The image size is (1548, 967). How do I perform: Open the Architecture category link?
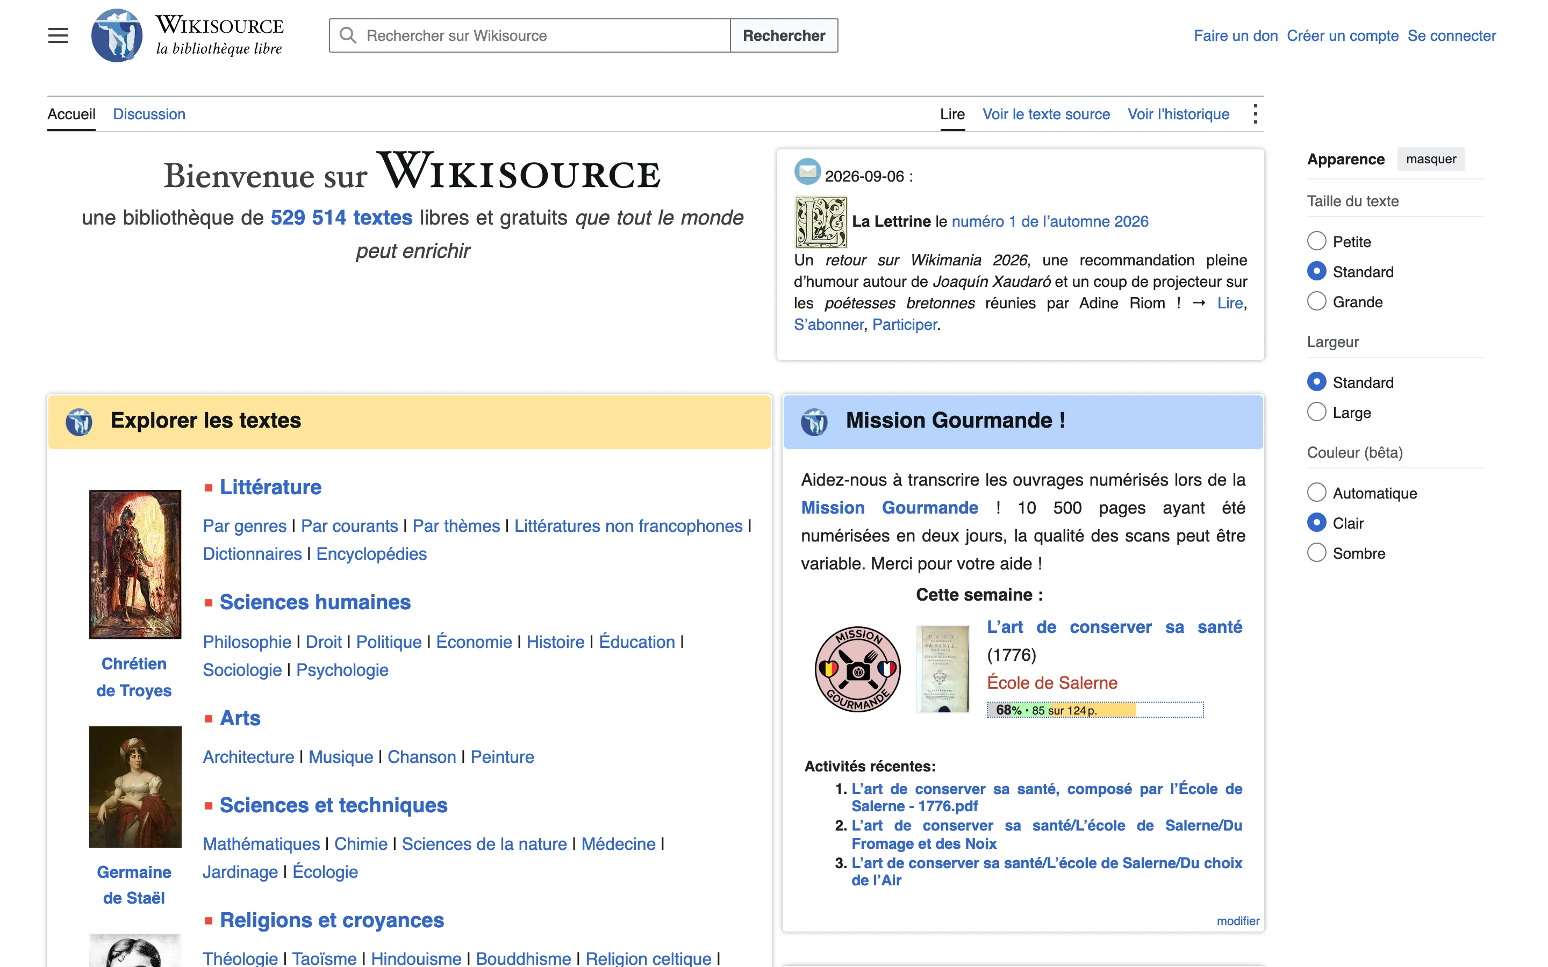[x=248, y=756]
